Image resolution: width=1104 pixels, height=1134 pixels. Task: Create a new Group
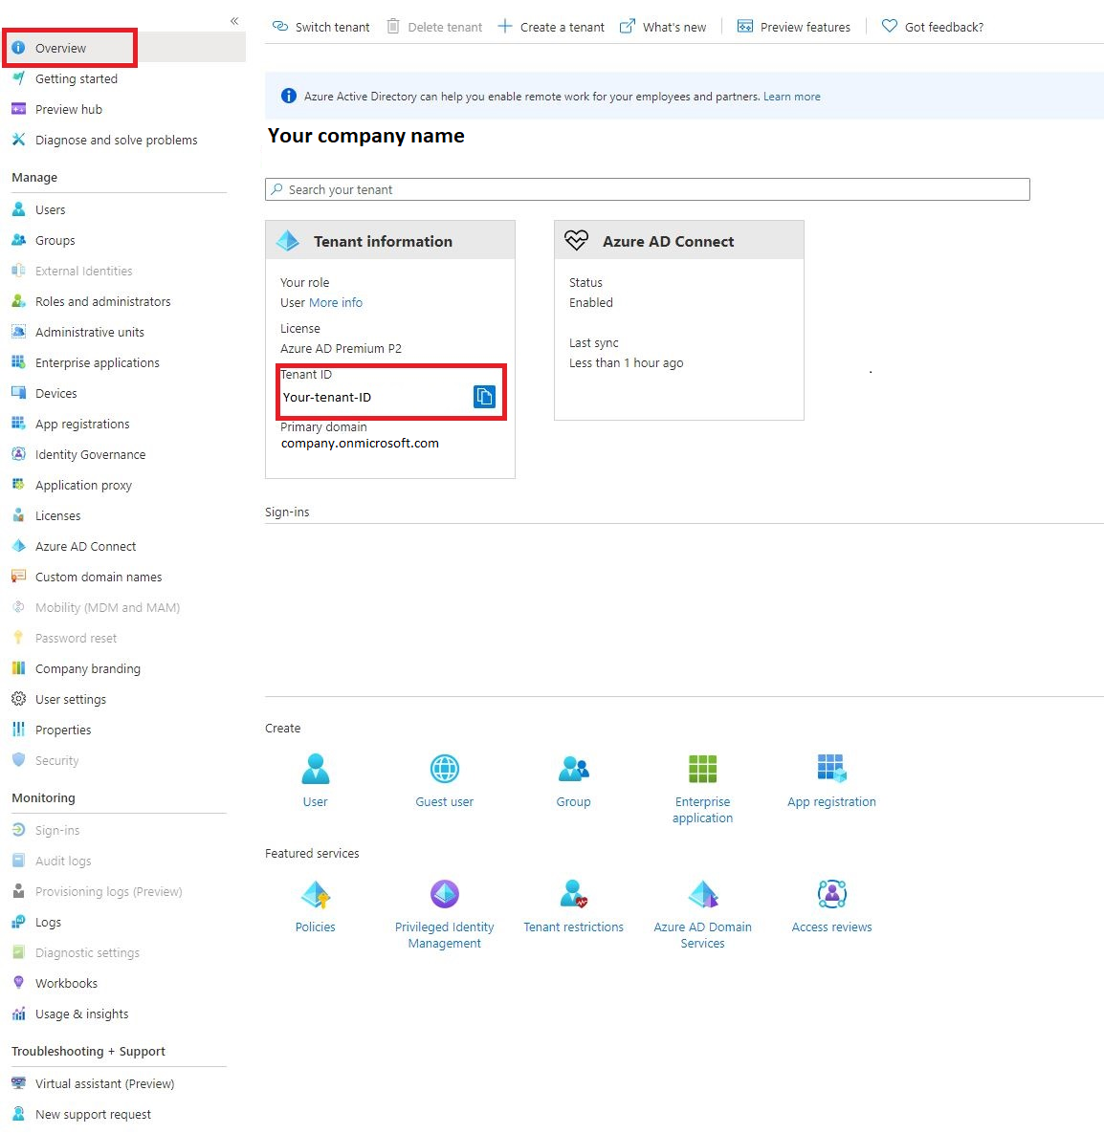[x=574, y=780]
